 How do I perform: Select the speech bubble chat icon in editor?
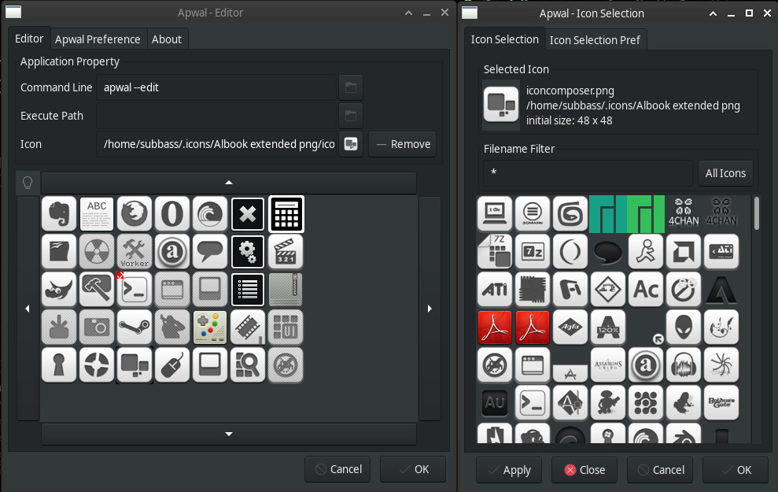tap(210, 252)
